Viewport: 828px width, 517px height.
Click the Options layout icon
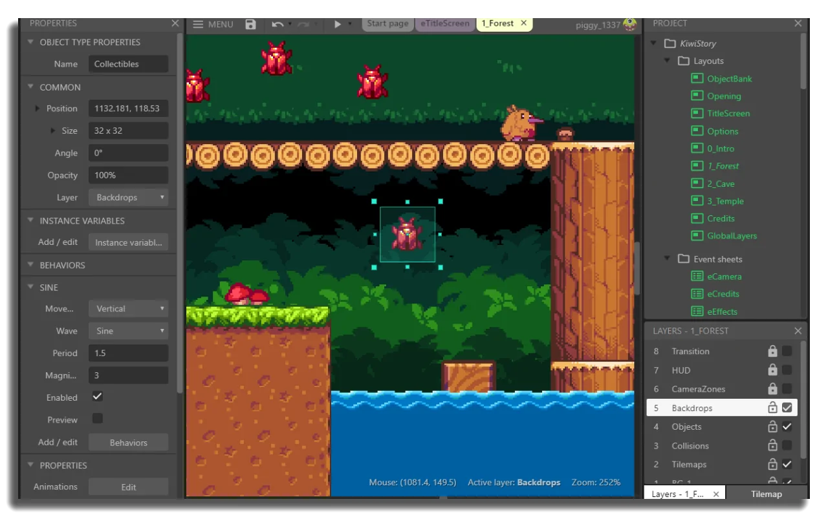(x=697, y=131)
